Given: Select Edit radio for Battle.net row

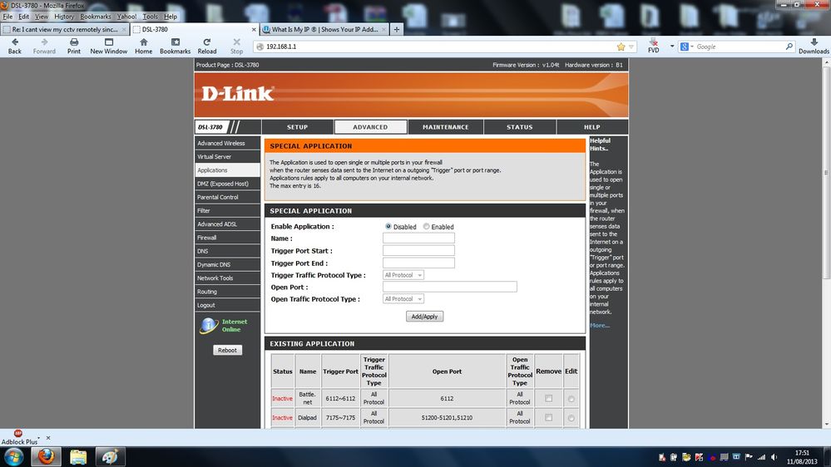Looking at the screenshot, I should tap(571, 399).
